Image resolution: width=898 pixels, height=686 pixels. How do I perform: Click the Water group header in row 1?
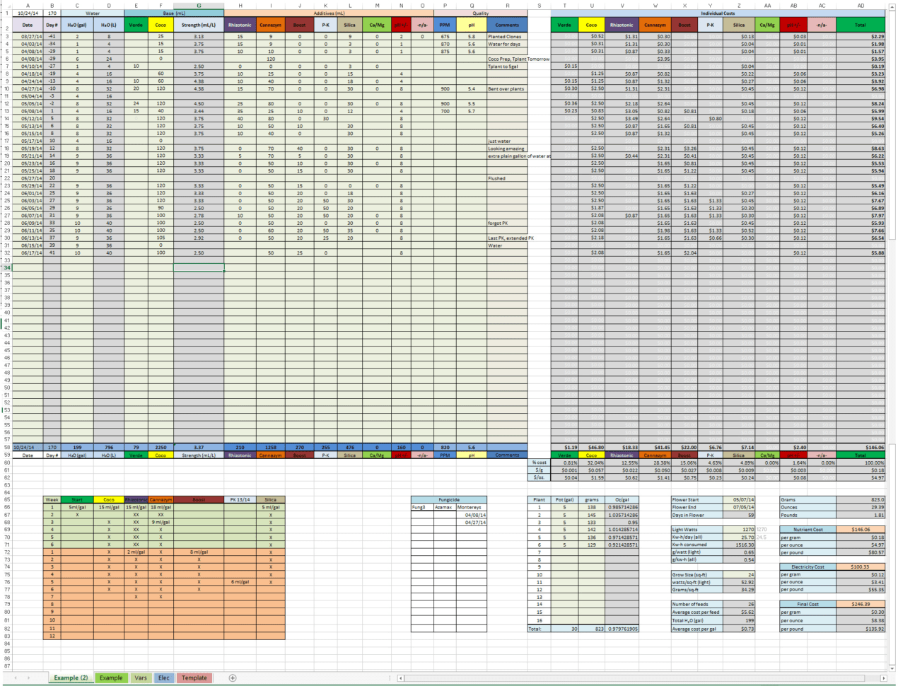click(x=93, y=13)
